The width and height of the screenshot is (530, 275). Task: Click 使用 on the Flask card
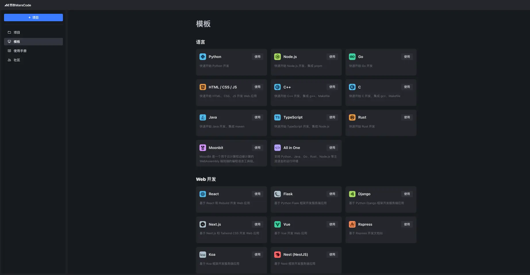[332, 194]
